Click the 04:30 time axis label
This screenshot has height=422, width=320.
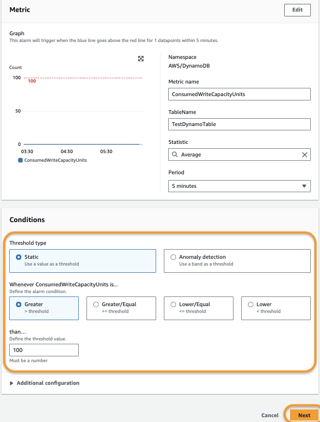tap(67, 152)
